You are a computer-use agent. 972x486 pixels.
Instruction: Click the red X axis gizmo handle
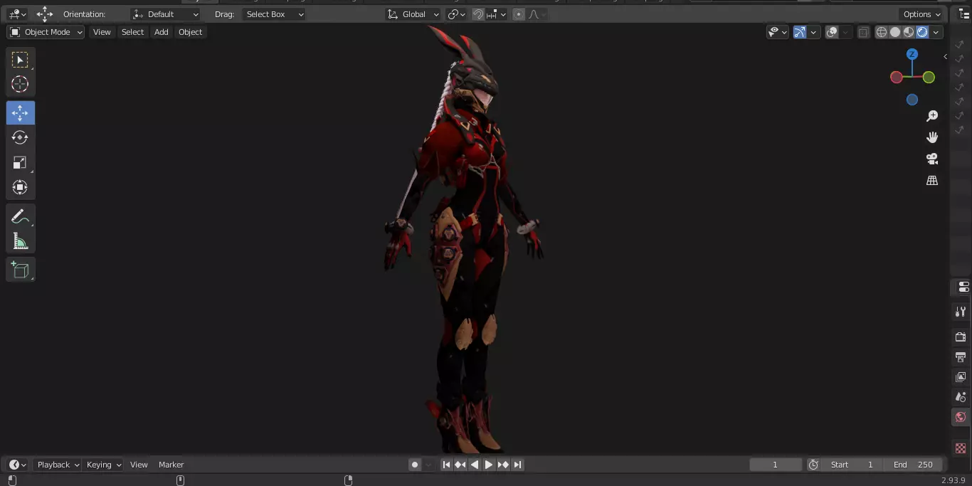point(897,77)
